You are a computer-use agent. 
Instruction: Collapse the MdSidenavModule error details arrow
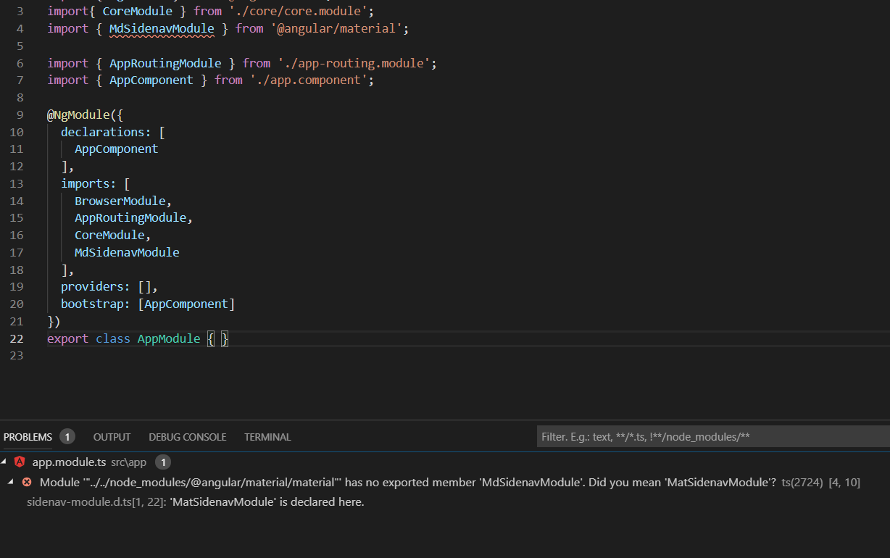10,482
